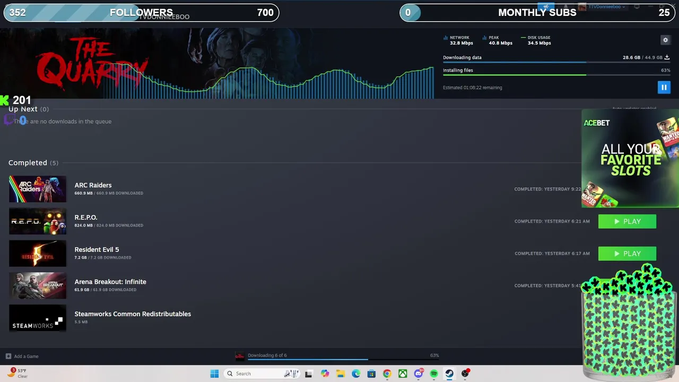Click Steamworks Common Redistributables title
Screen dimensions: 679x382
tap(133, 314)
